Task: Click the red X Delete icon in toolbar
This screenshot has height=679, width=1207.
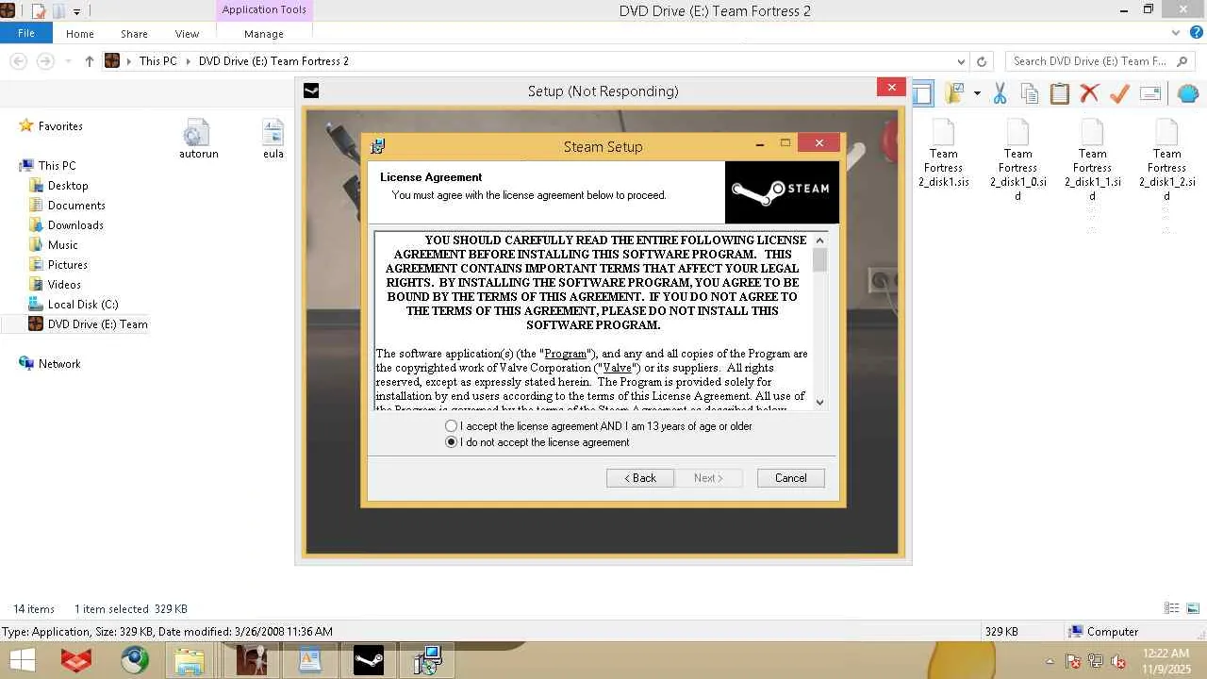Action: [x=1090, y=93]
